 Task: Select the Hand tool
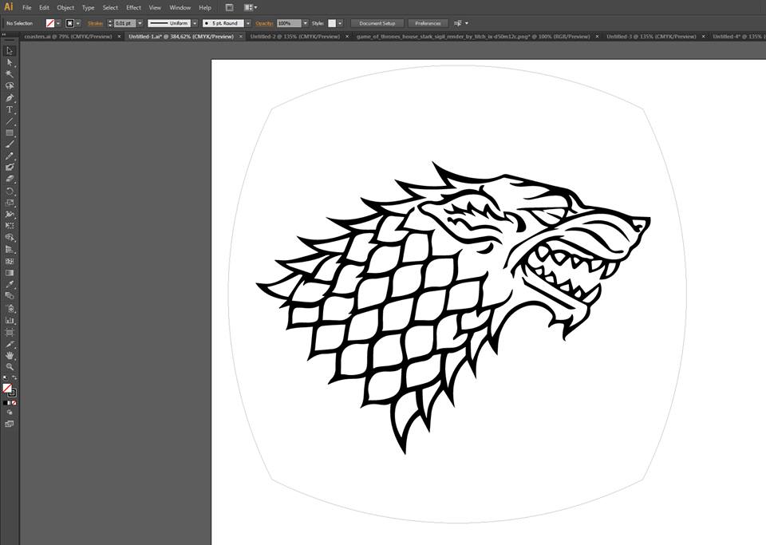pyautogui.click(x=10, y=356)
